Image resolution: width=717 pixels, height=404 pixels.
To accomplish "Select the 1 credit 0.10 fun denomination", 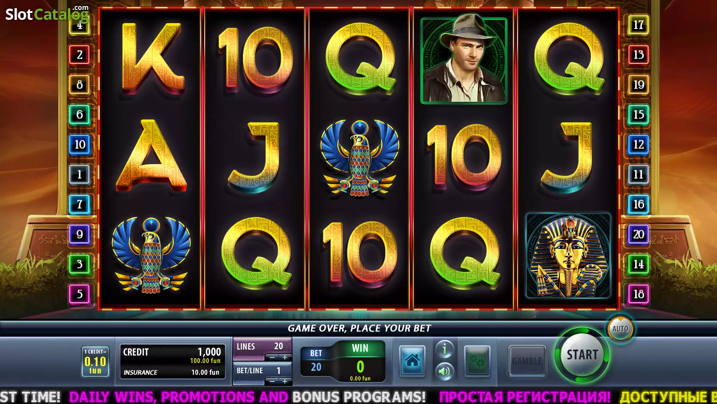I will point(95,361).
